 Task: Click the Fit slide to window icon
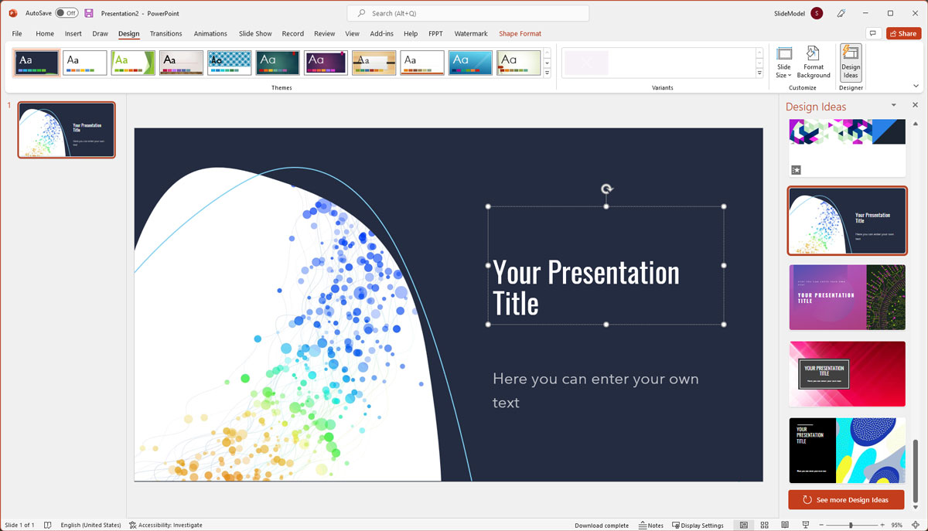(915, 525)
